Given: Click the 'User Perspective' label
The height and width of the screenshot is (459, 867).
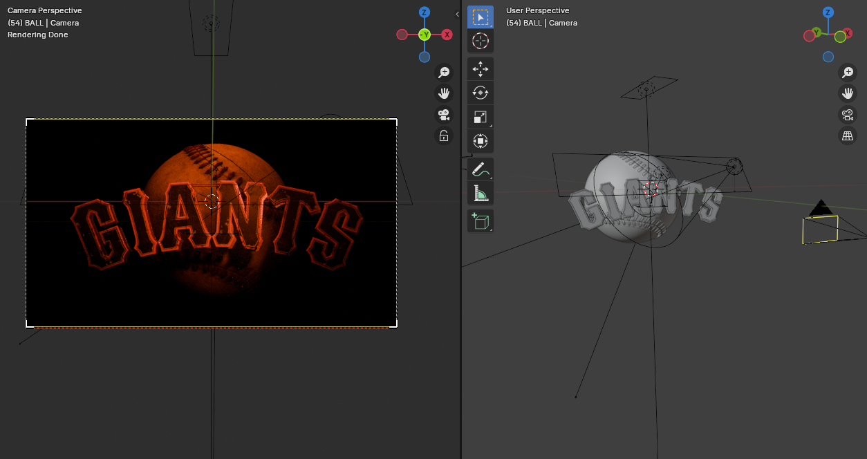Looking at the screenshot, I should pos(538,10).
